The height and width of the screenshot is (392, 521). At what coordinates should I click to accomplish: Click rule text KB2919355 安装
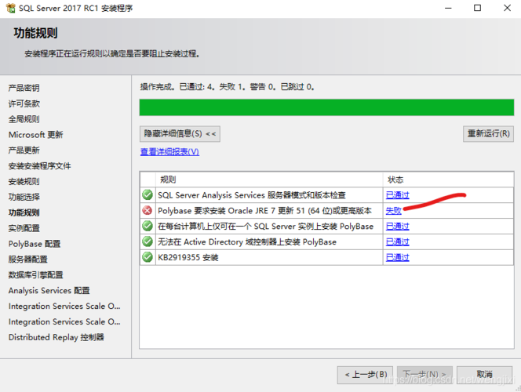coord(188,258)
